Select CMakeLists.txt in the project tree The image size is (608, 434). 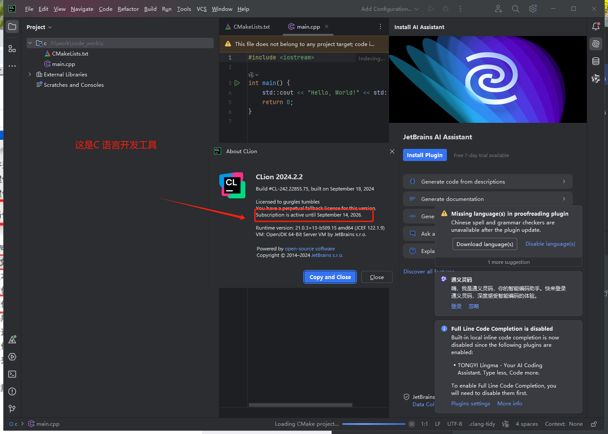pos(66,53)
